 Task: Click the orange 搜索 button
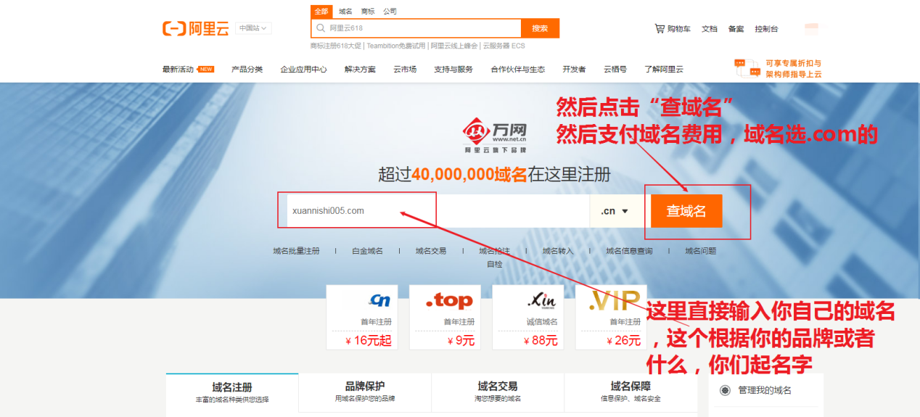click(x=540, y=28)
